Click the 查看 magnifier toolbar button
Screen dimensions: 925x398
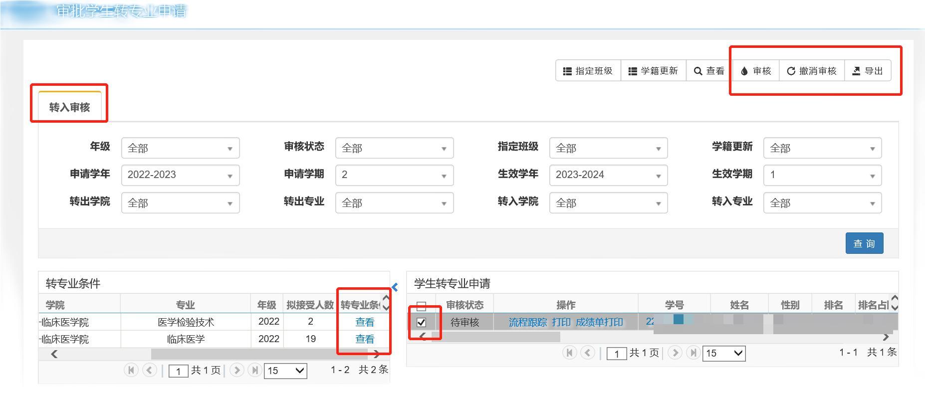(709, 71)
